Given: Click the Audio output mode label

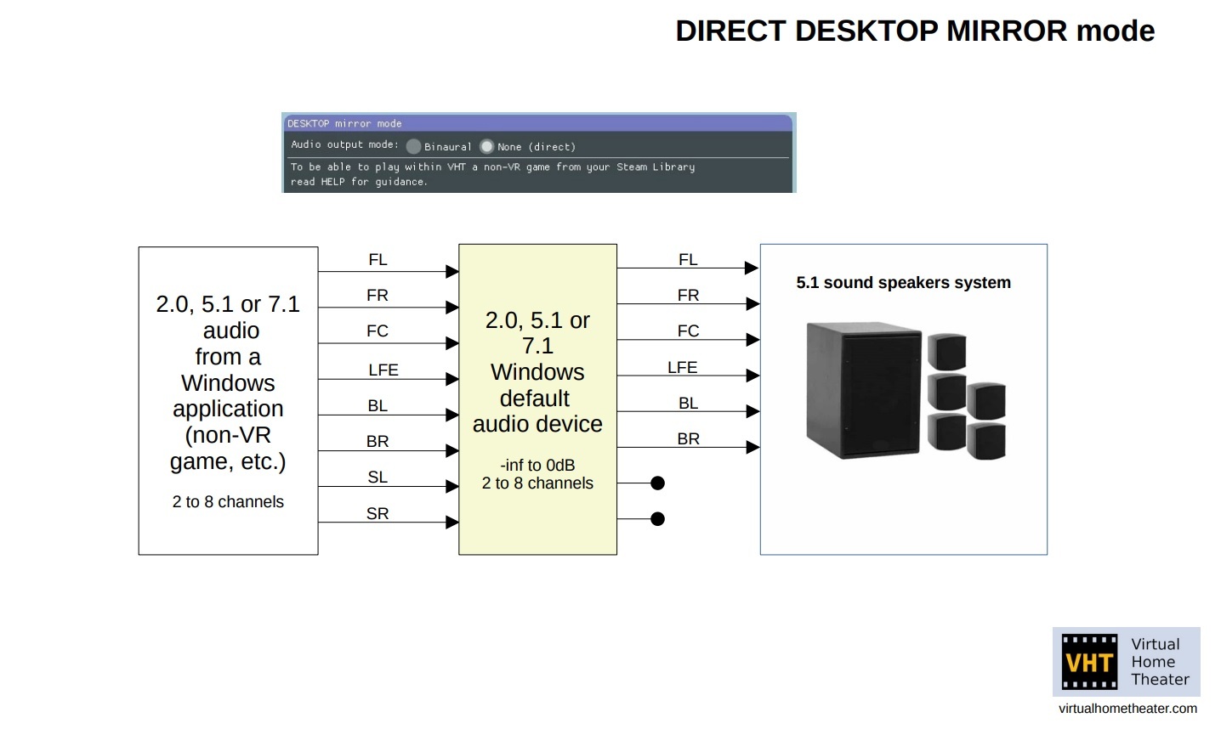Looking at the screenshot, I should pyautogui.click(x=344, y=145).
